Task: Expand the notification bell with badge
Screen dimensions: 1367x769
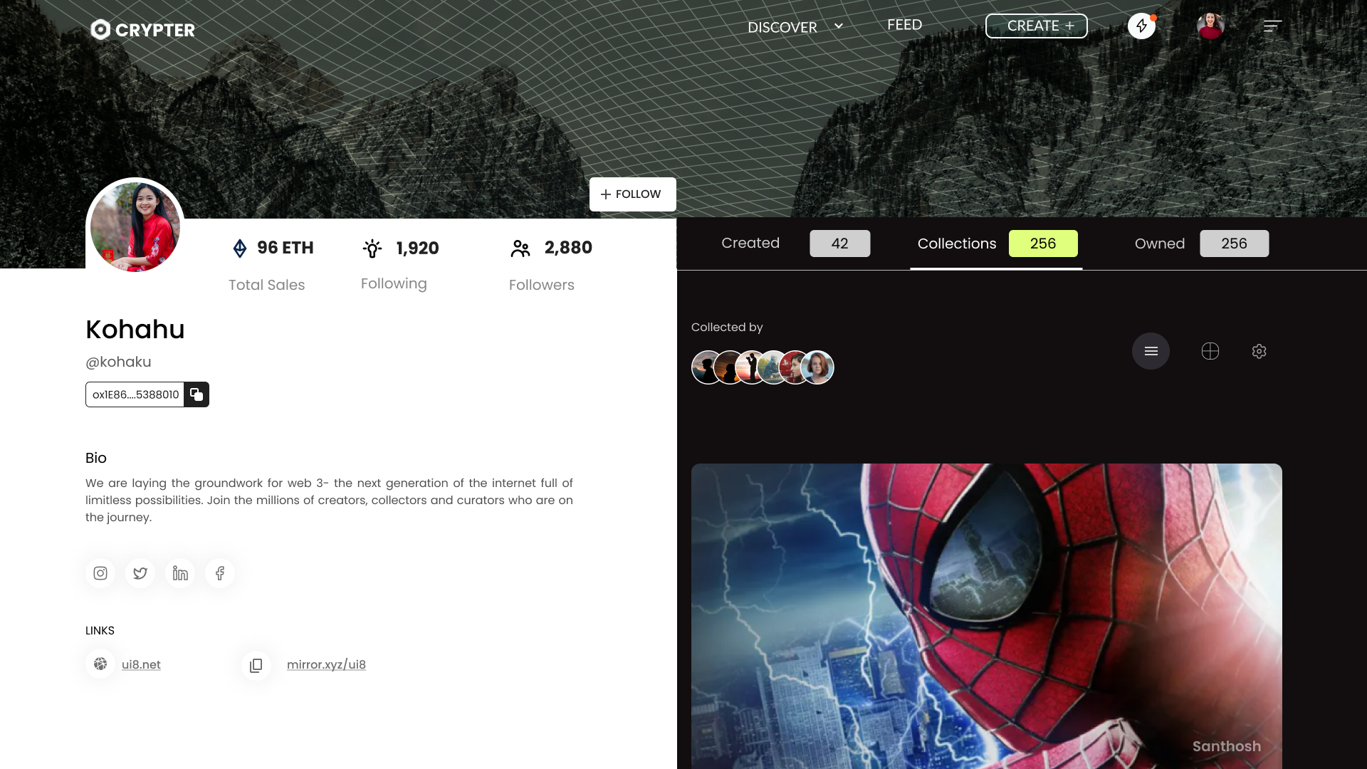Action: (1142, 26)
